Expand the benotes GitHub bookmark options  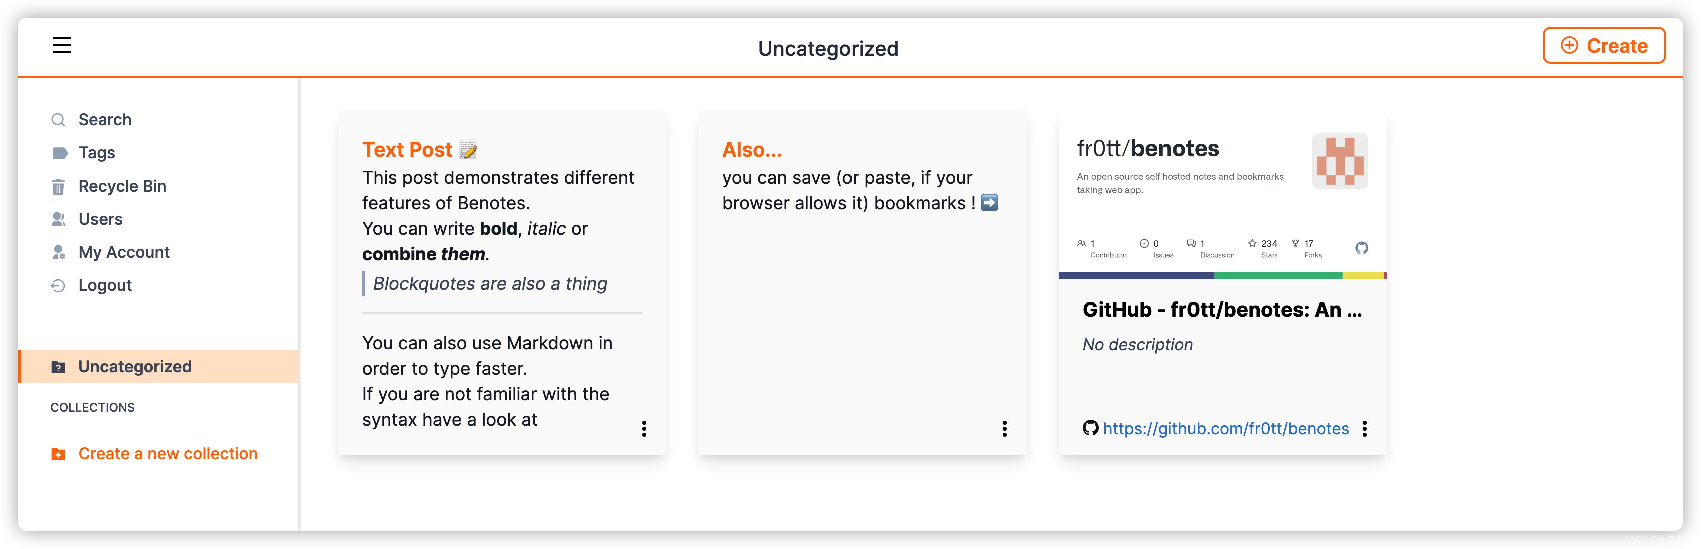click(x=1366, y=427)
